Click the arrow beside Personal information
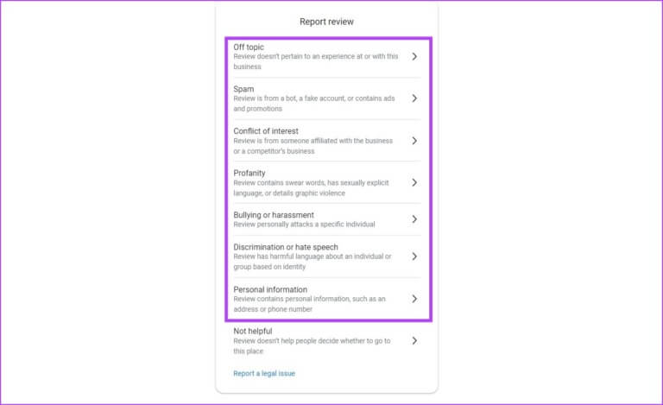The height and width of the screenshot is (405, 663). point(414,299)
